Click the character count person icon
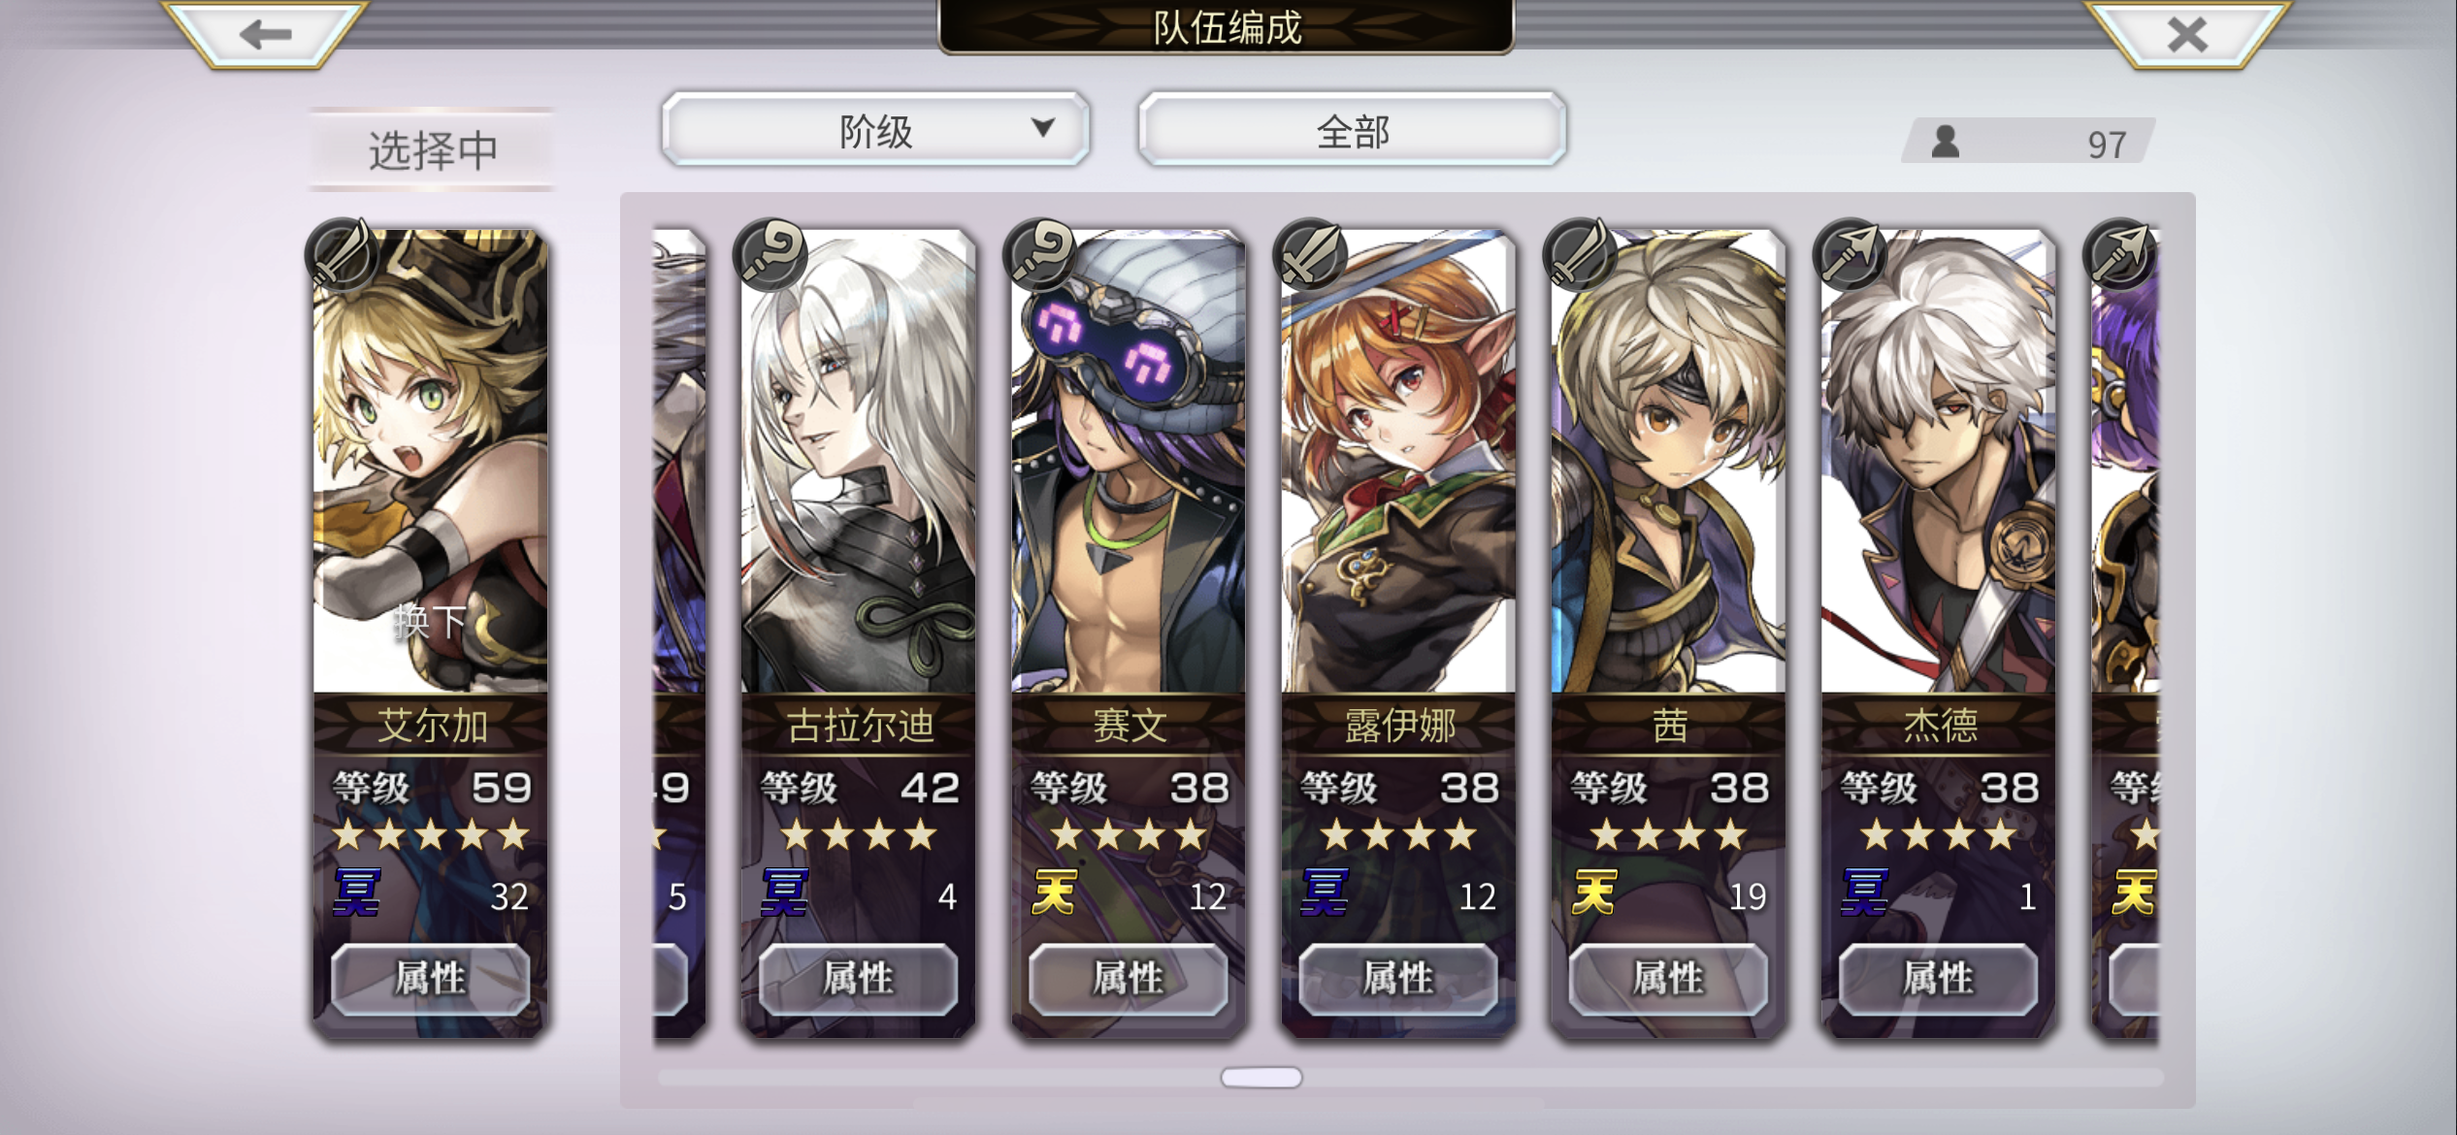Screen dimensions: 2457x1135 click(x=1945, y=142)
